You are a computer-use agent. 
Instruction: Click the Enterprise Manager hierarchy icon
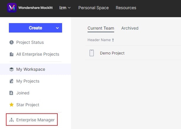(12, 120)
